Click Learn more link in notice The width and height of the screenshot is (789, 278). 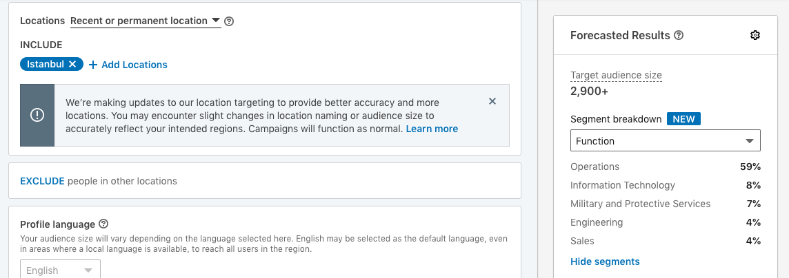[x=432, y=129]
